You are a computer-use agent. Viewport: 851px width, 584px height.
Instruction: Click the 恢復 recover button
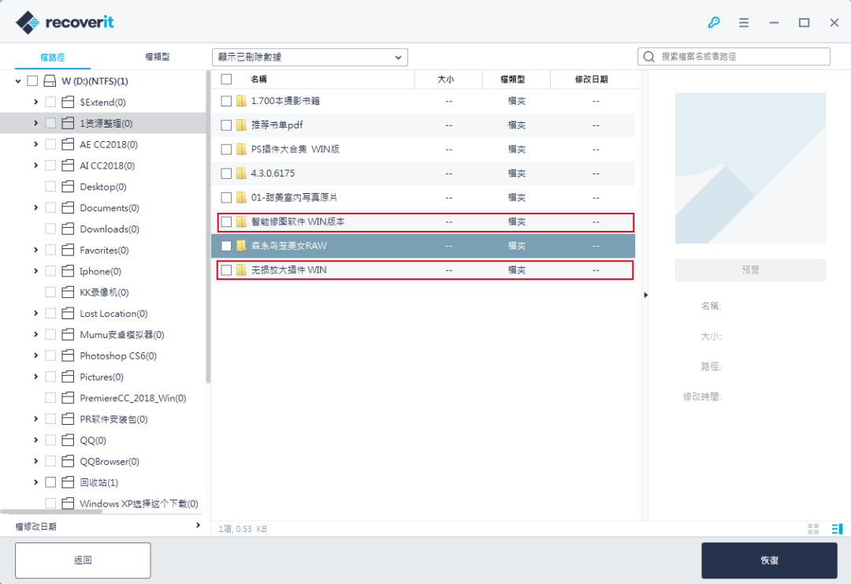pyautogui.click(x=769, y=560)
